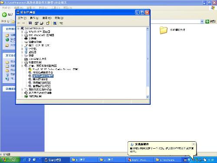
Task: Click Device Manager scrollbar up arrow
Action: pyautogui.click(x=148, y=29)
